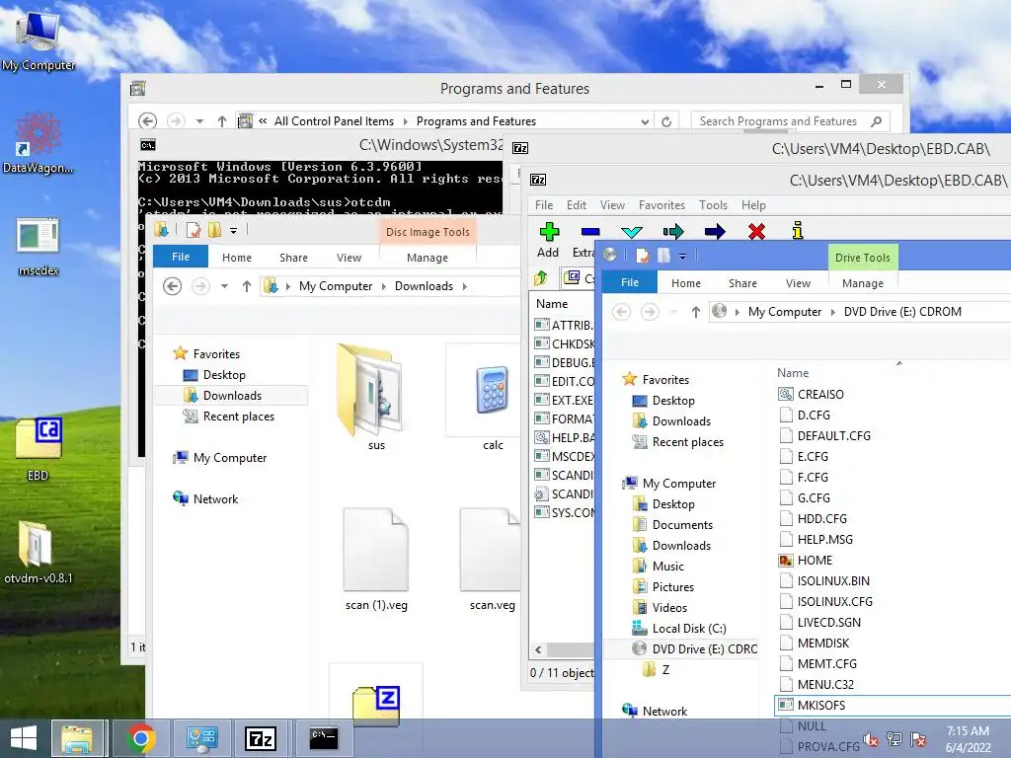Open 7-Zip taskbar icon

[261, 738]
